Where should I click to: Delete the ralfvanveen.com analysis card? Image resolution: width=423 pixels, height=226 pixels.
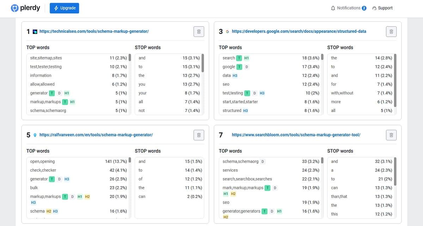click(198, 135)
